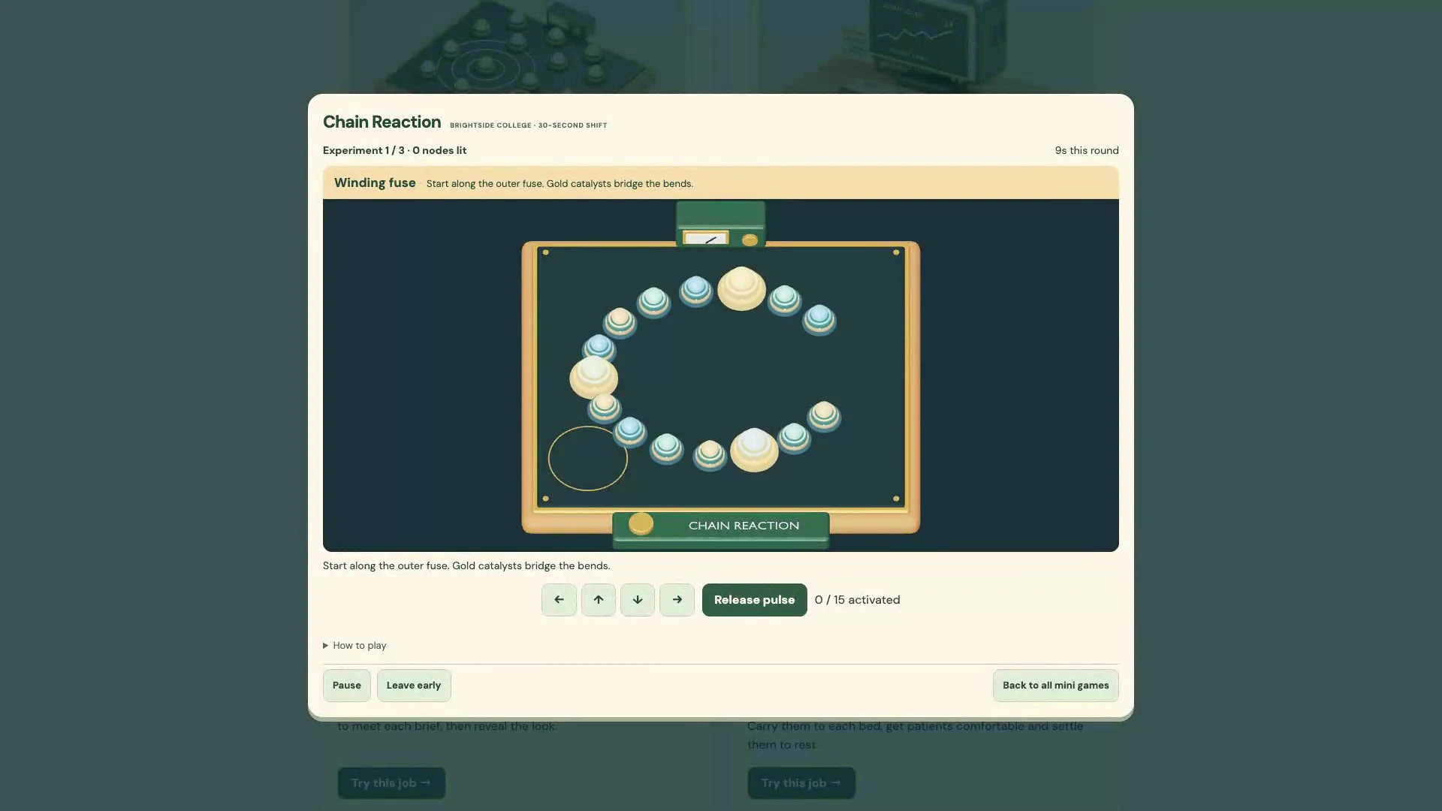This screenshot has height=811, width=1442.
Task: Click the blue node nearest the yellow cursor circle
Action: (629, 432)
